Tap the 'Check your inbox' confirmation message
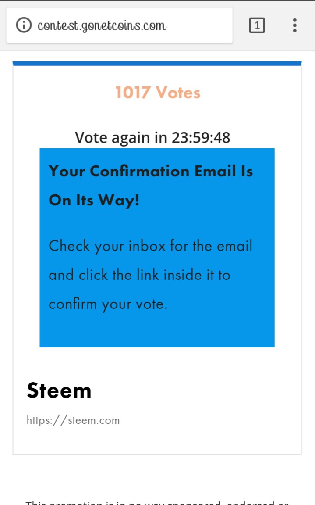The height and width of the screenshot is (505, 315). 150,275
